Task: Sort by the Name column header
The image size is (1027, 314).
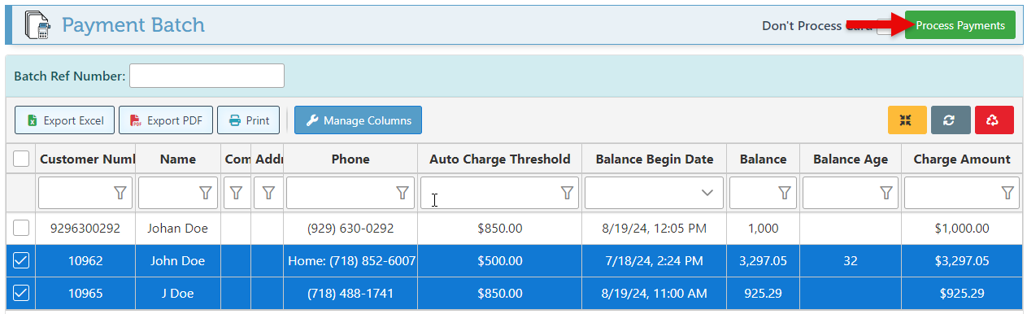Action: coord(178,159)
